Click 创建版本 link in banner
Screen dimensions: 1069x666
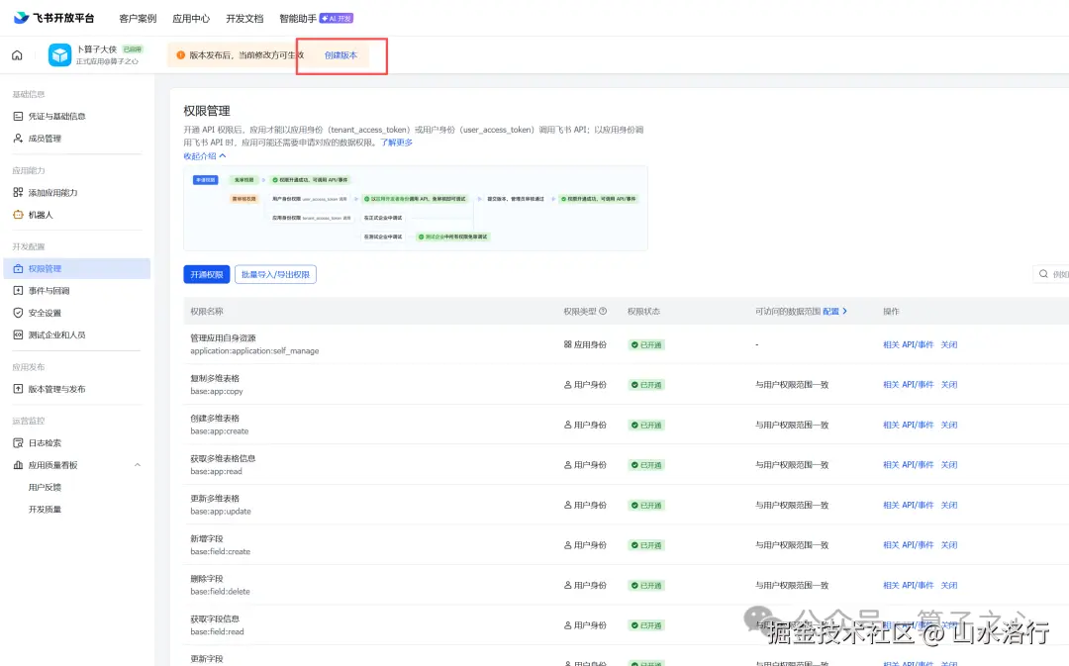(x=340, y=55)
